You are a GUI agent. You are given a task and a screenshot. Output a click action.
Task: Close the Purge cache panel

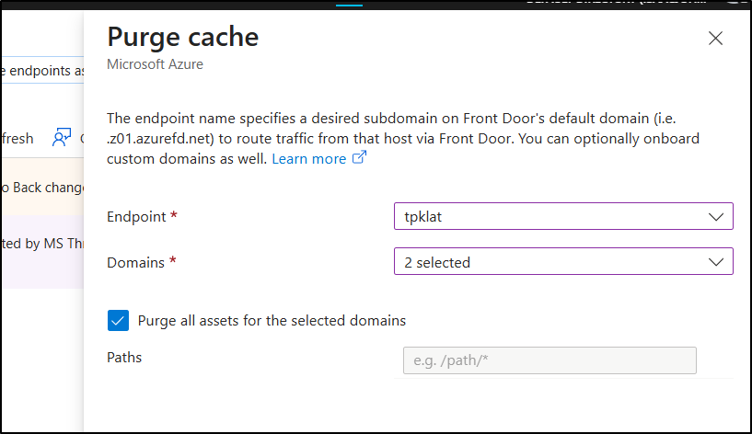pyautogui.click(x=715, y=38)
